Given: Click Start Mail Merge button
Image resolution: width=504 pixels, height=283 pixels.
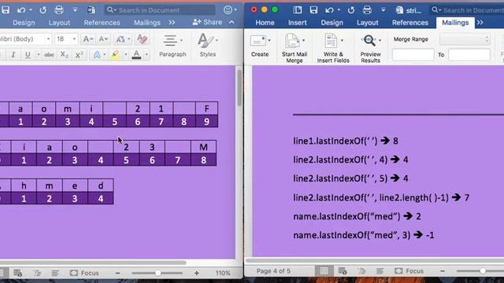Looking at the screenshot, I should (295, 48).
